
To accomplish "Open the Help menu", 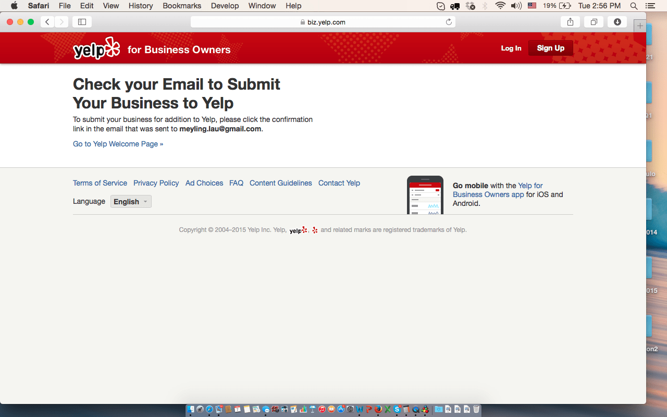I will coord(293,6).
